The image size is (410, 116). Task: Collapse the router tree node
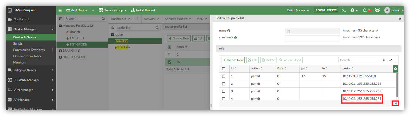[113, 35]
